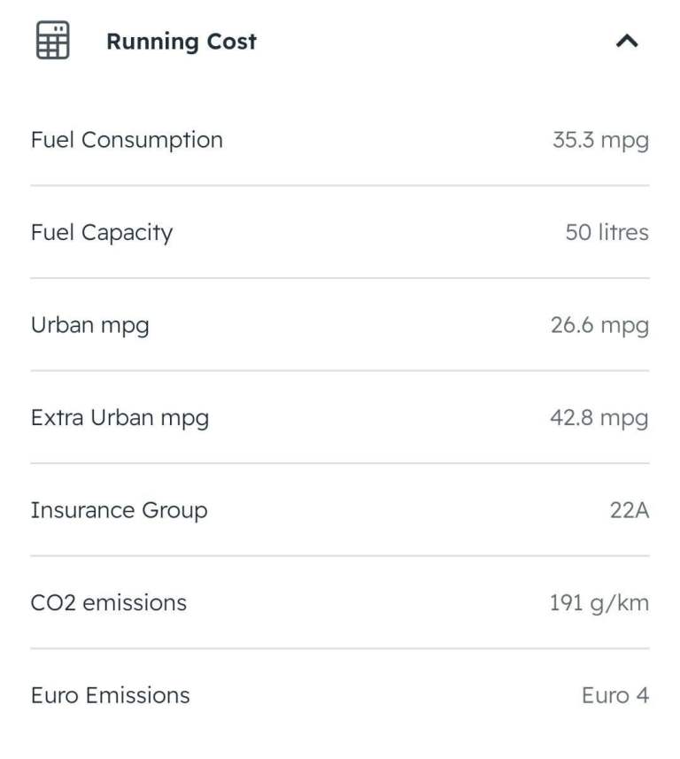
Task: Select the Euro Emissions label
Action: (x=110, y=695)
